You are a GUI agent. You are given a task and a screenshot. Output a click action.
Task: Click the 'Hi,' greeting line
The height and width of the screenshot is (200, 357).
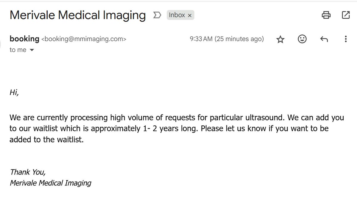point(14,92)
